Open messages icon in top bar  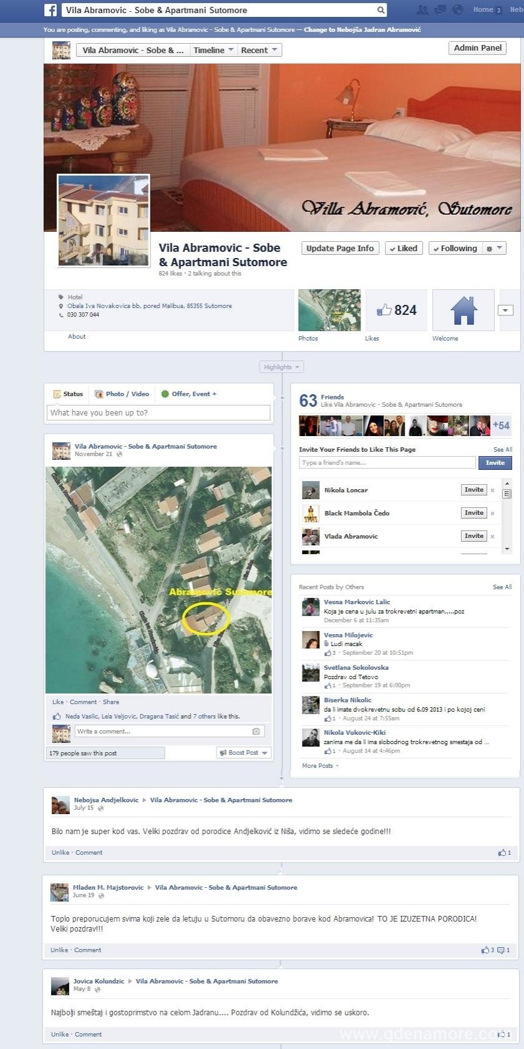point(440,10)
